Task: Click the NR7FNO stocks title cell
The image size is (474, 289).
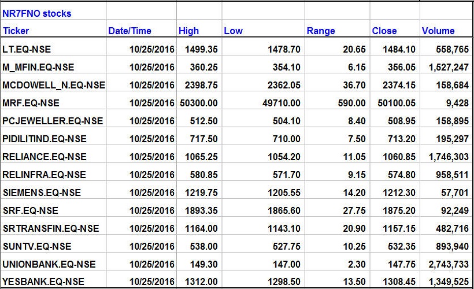Action: (37, 13)
